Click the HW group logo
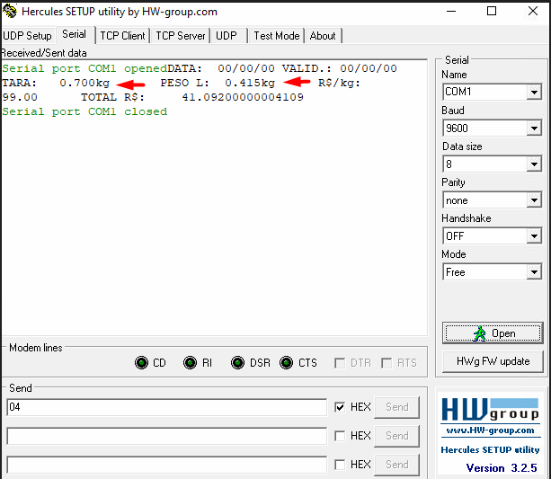Image resolution: width=551 pixels, height=479 pixels. tap(490, 410)
